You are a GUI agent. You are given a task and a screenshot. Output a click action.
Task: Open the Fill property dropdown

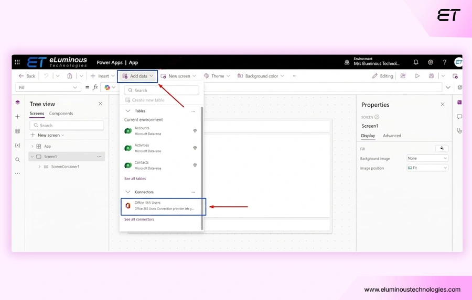pyautogui.click(x=48, y=87)
